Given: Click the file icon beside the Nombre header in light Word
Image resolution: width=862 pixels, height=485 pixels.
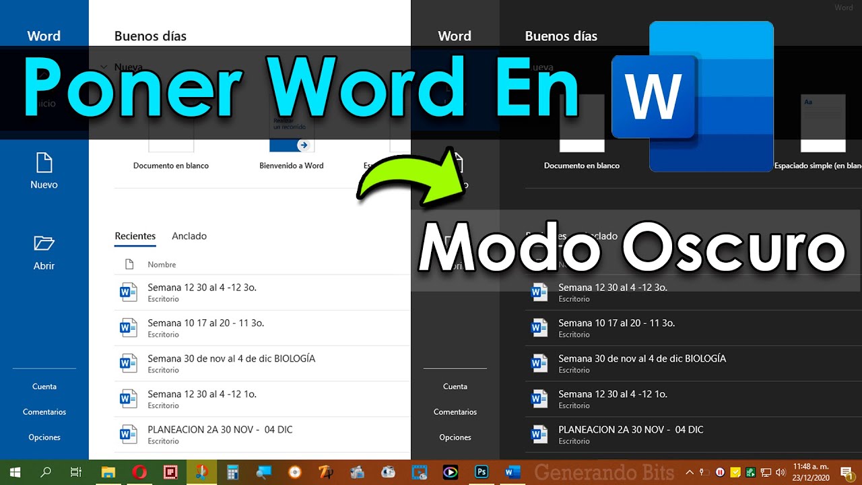Looking at the screenshot, I should tap(130, 265).
